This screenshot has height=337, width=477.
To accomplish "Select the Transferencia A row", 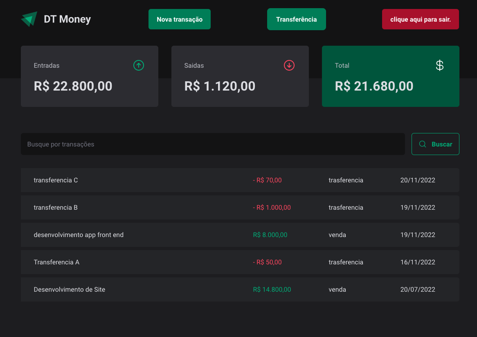I will pos(240,262).
